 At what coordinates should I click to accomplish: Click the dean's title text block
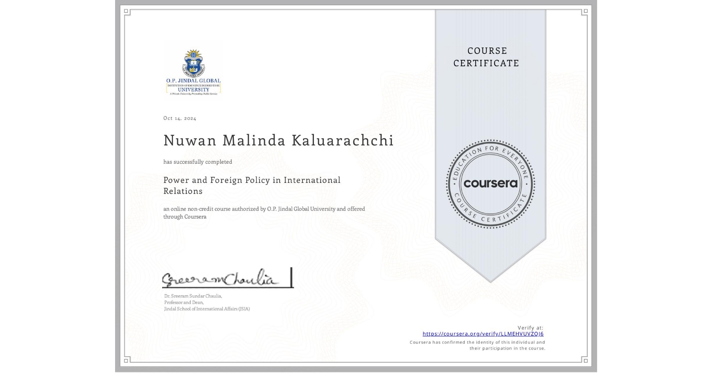pyautogui.click(x=206, y=302)
